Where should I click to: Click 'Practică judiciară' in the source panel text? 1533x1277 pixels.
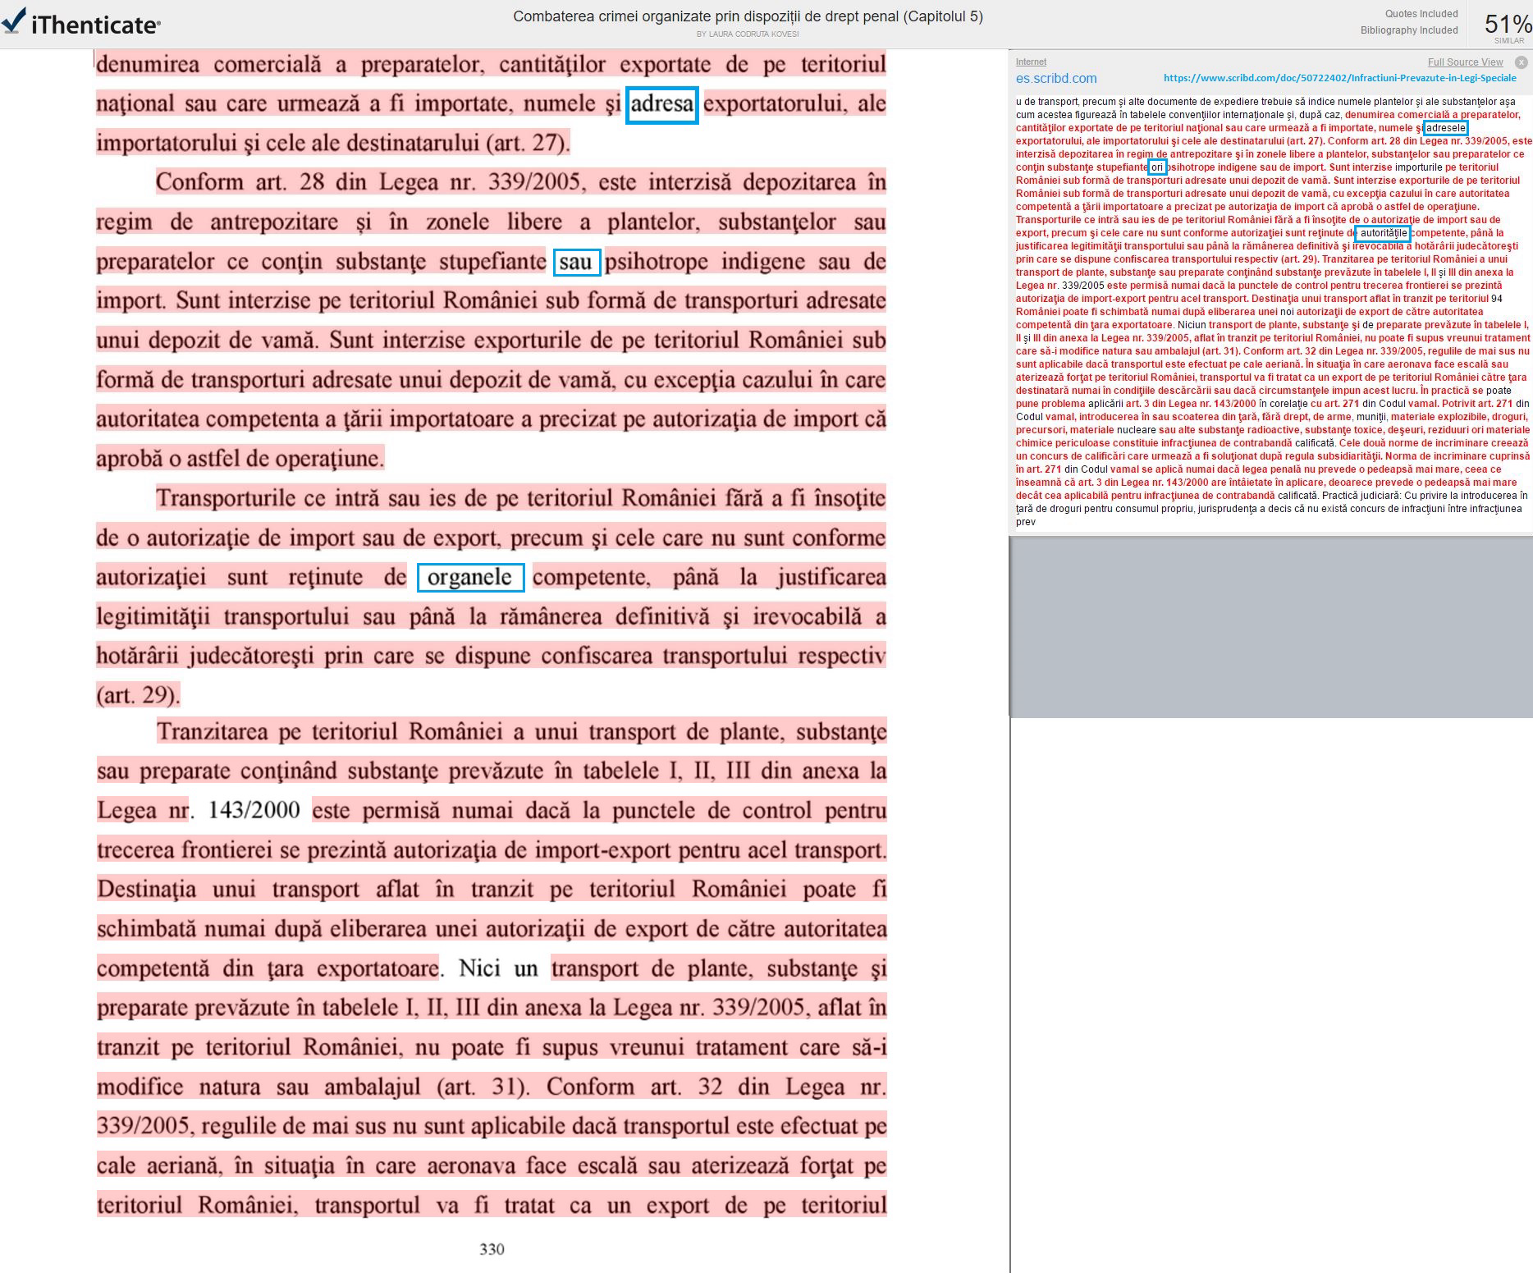pyautogui.click(x=1360, y=496)
